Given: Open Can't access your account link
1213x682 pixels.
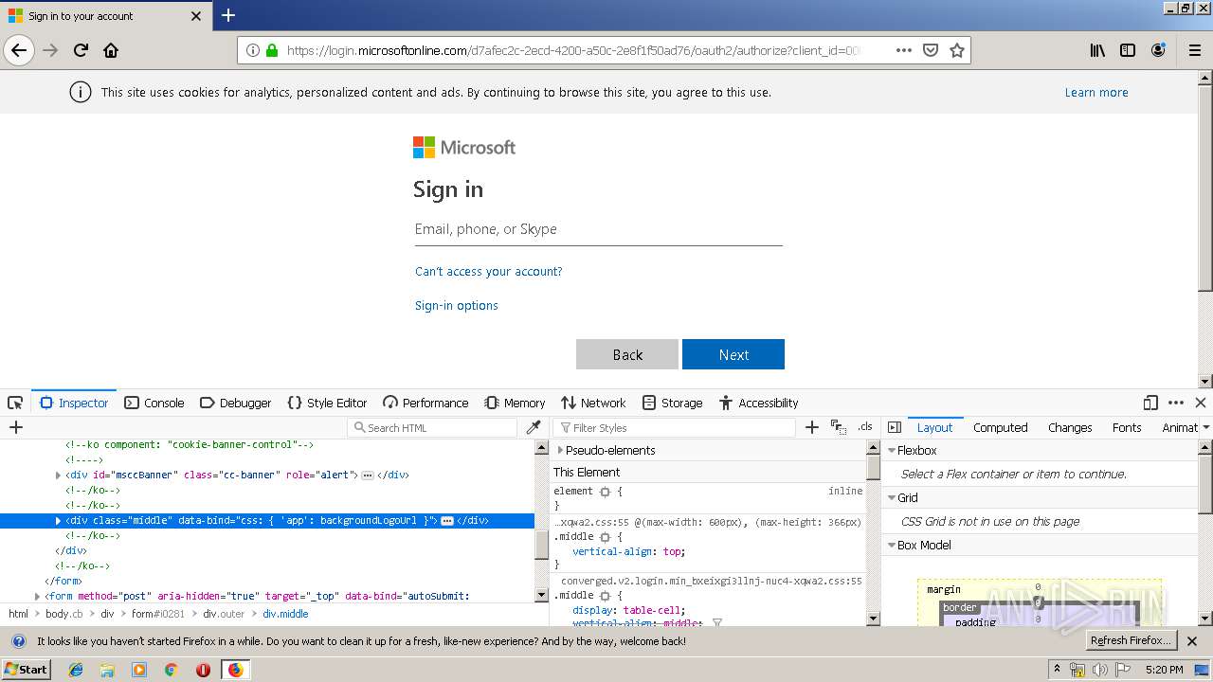Looking at the screenshot, I should point(489,271).
